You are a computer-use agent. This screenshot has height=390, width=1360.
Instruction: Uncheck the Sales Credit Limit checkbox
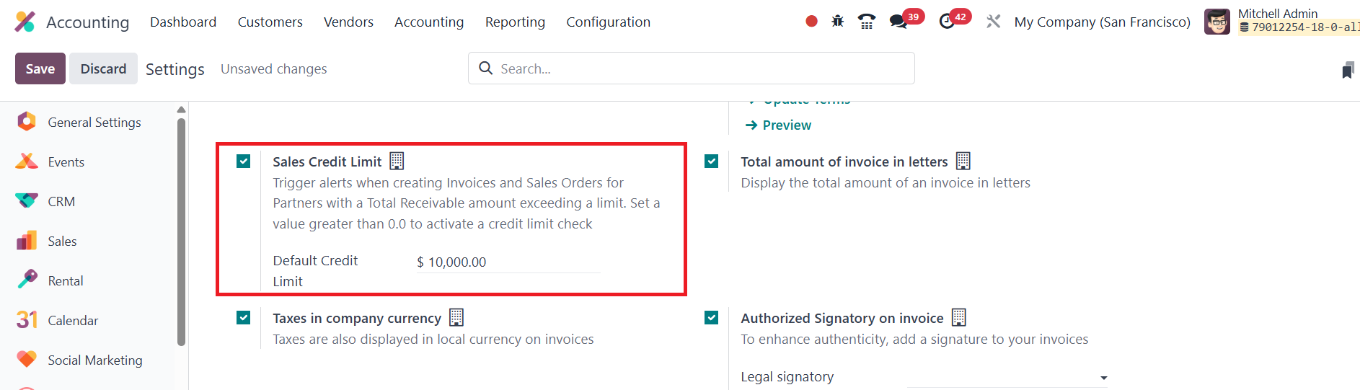coord(244,161)
